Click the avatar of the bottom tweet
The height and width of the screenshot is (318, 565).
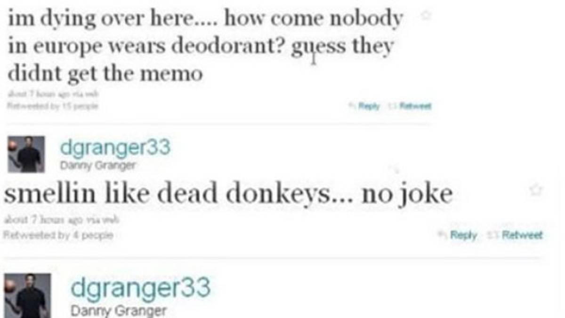click(x=28, y=295)
